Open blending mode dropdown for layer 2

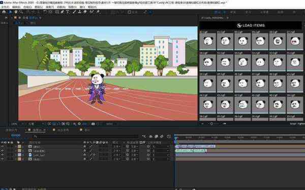pos(117,150)
